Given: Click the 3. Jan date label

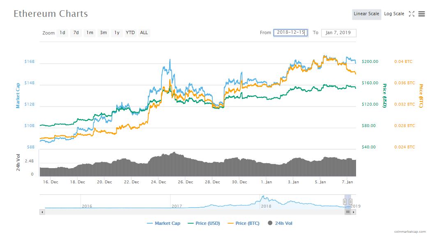Looking at the screenshot, I should [x=293, y=182].
